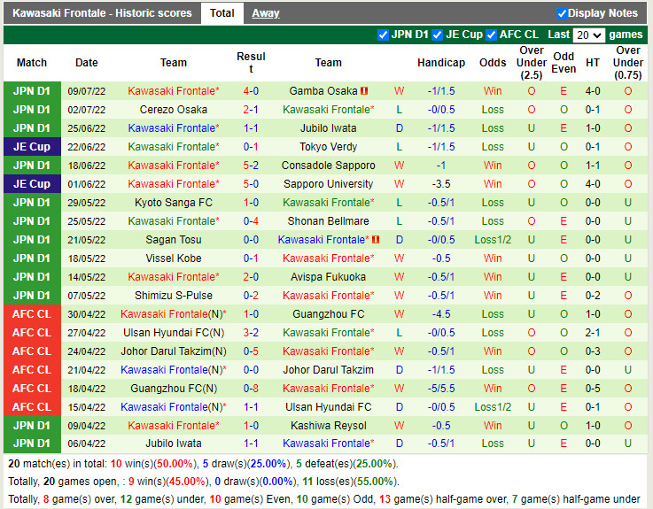Switch to the Away tab

click(265, 13)
